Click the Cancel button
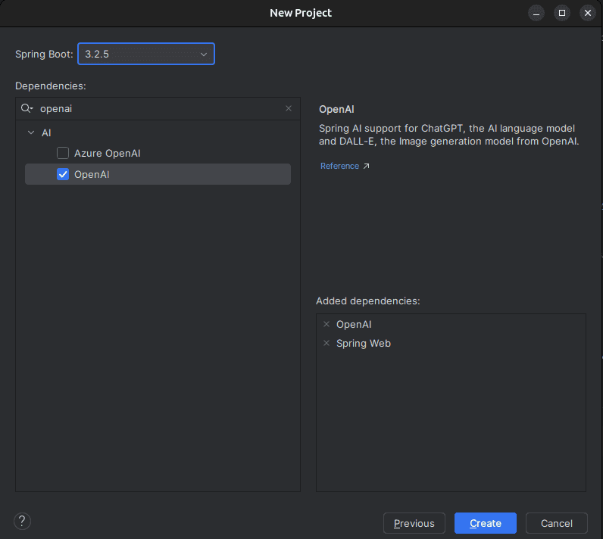603x539 pixels. click(556, 523)
